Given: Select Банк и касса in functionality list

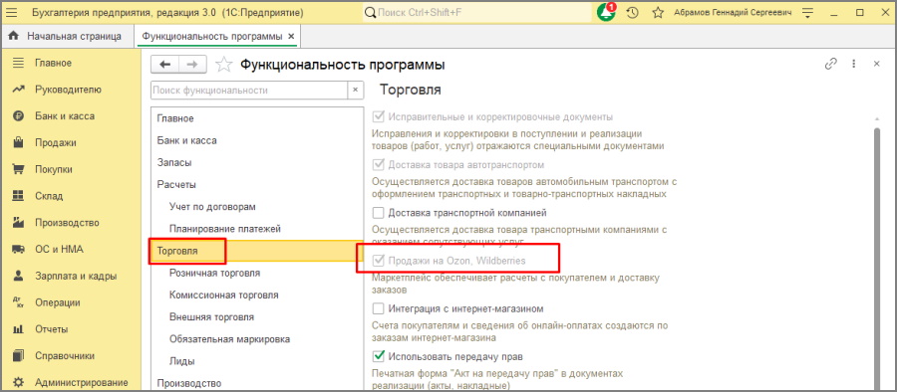Looking at the screenshot, I should click(x=257, y=140).
